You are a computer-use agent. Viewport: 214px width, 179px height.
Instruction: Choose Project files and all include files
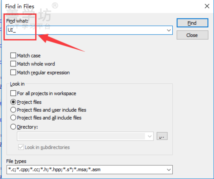[x=13, y=118]
